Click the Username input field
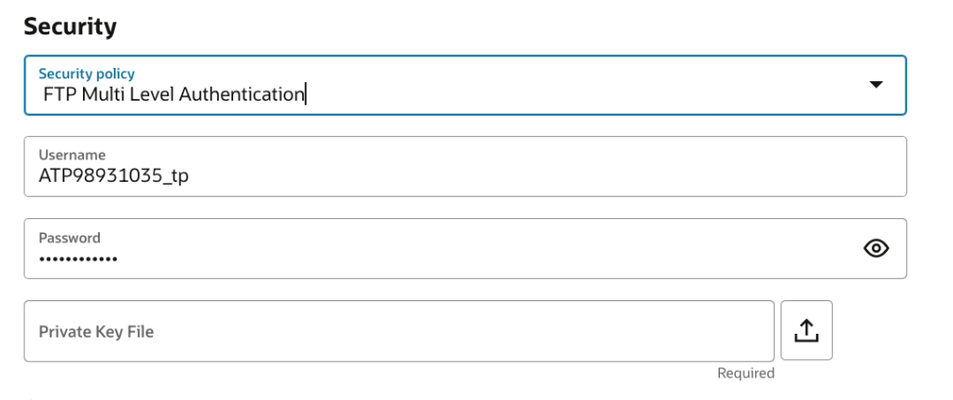 click(x=464, y=167)
